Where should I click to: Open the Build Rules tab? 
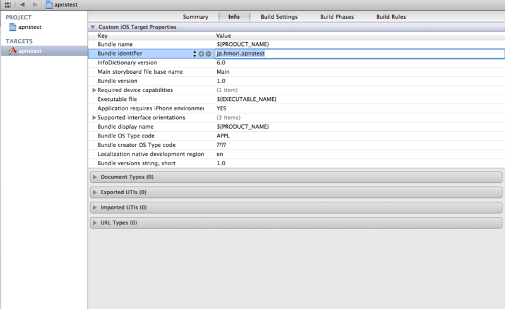tap(391, 17)
